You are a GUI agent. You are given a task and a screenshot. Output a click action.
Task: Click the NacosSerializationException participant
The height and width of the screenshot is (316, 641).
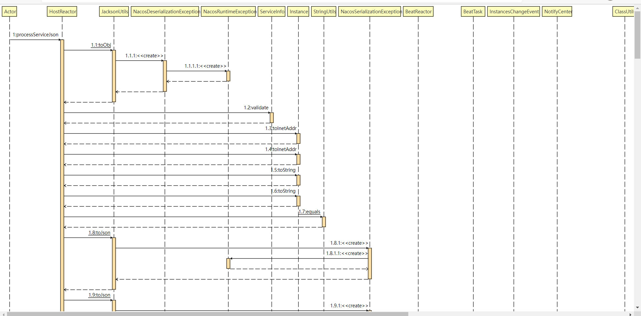tap(370, 11)
